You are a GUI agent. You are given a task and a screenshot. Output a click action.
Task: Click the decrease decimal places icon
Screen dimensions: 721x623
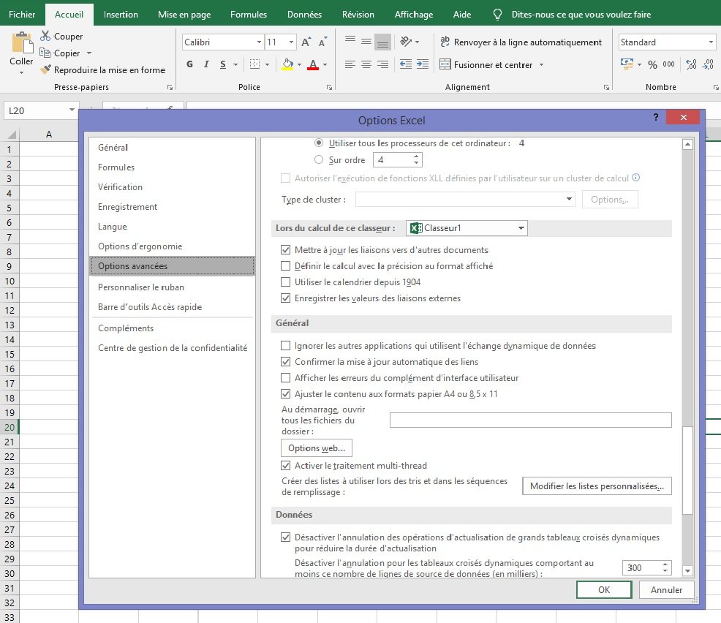click(x=708, y=64)
